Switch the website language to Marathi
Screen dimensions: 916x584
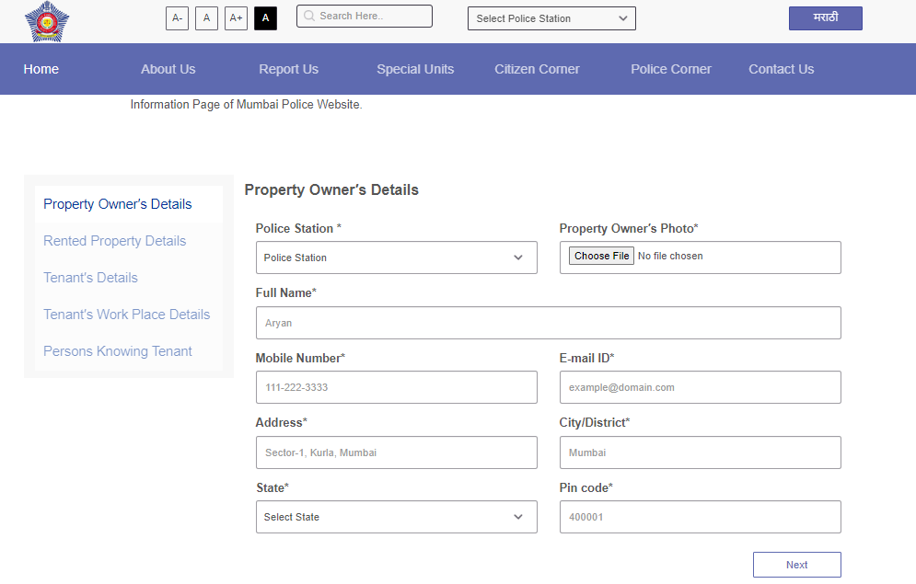825,17
